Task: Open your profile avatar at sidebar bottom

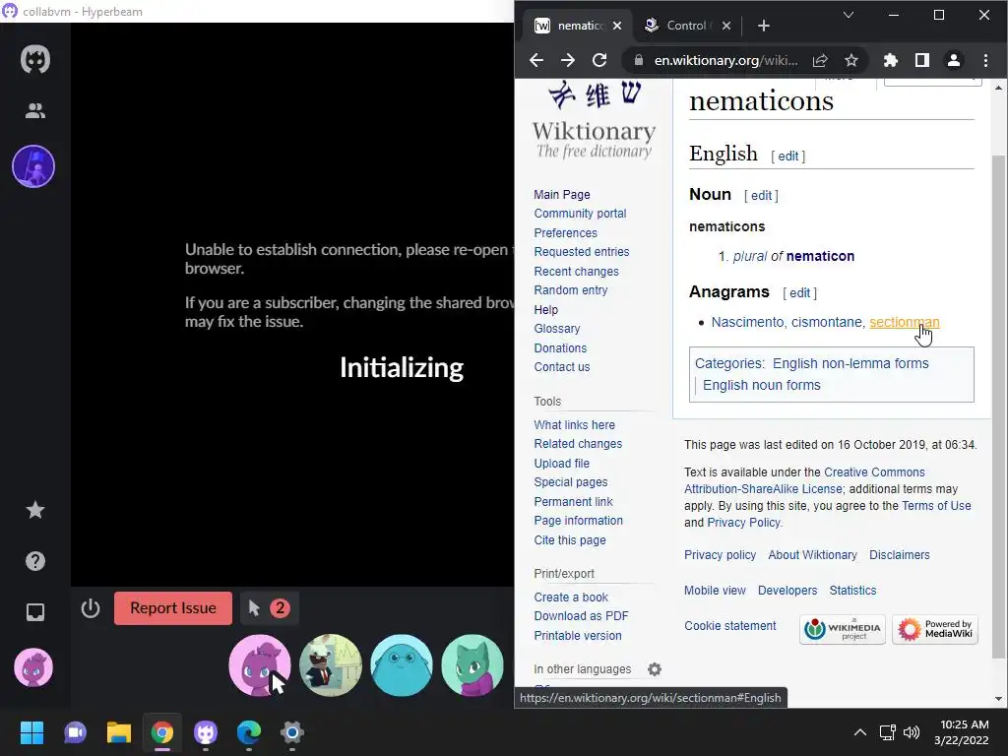Action: (x=33, y=668)
